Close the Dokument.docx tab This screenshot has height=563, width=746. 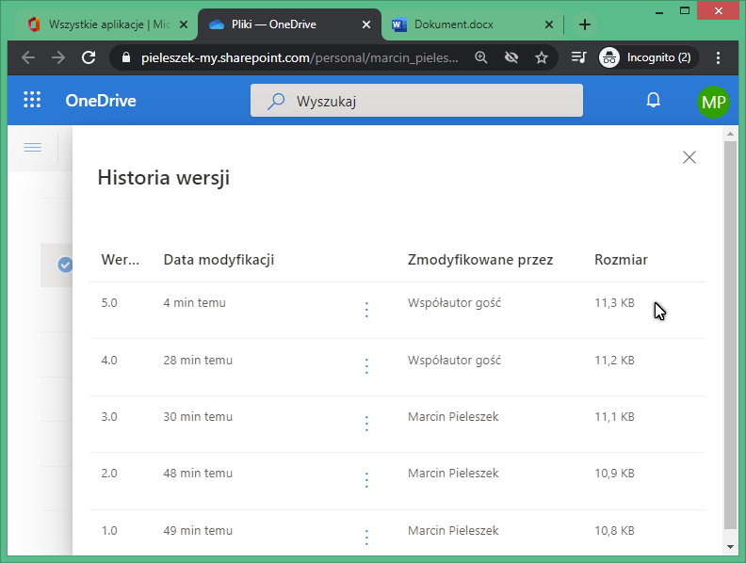pos(549,24)
